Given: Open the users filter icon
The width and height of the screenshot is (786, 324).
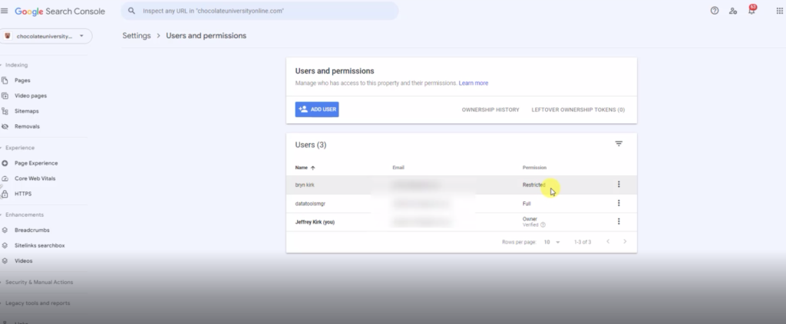Looking at the screenshot, I should 619,143.
